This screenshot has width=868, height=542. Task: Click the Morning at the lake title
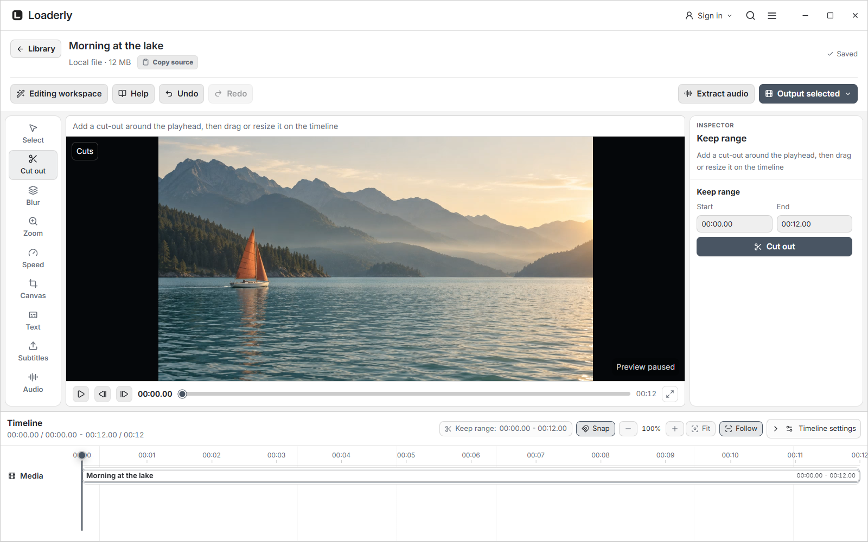[x=116, y=46]
